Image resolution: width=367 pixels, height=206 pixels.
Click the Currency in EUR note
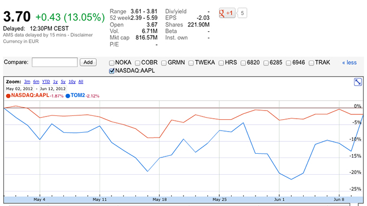[21, 42]
